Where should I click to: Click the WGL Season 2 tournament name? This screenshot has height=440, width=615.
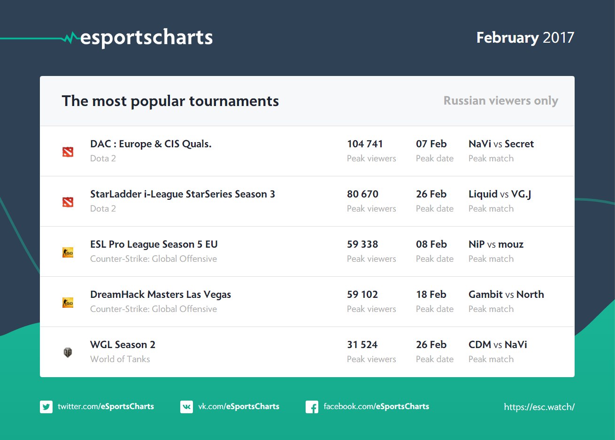pos(123,345)
